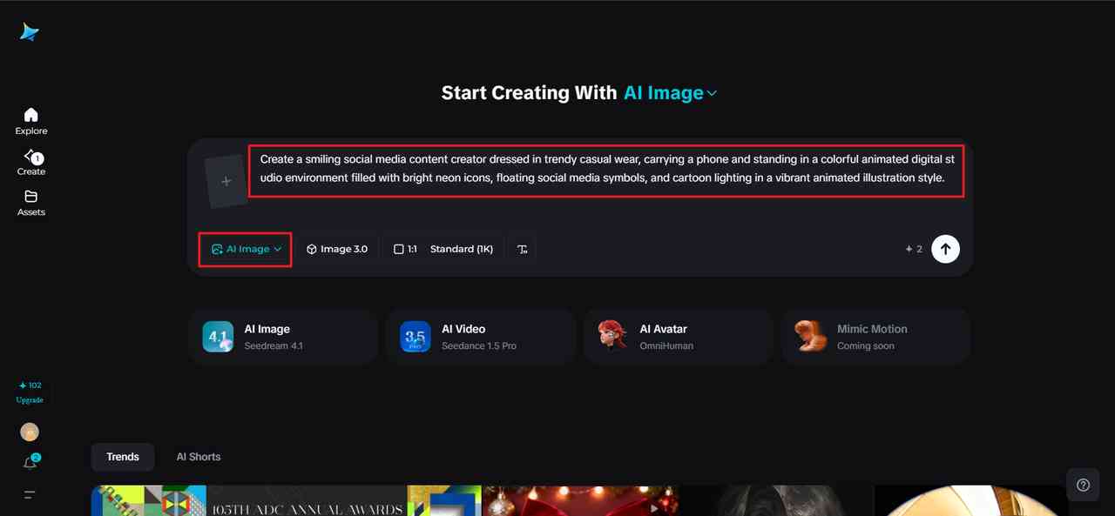The width and height of the screenshot is (1115, 516).
Task: Open the notifications bell
Action: 30,463
